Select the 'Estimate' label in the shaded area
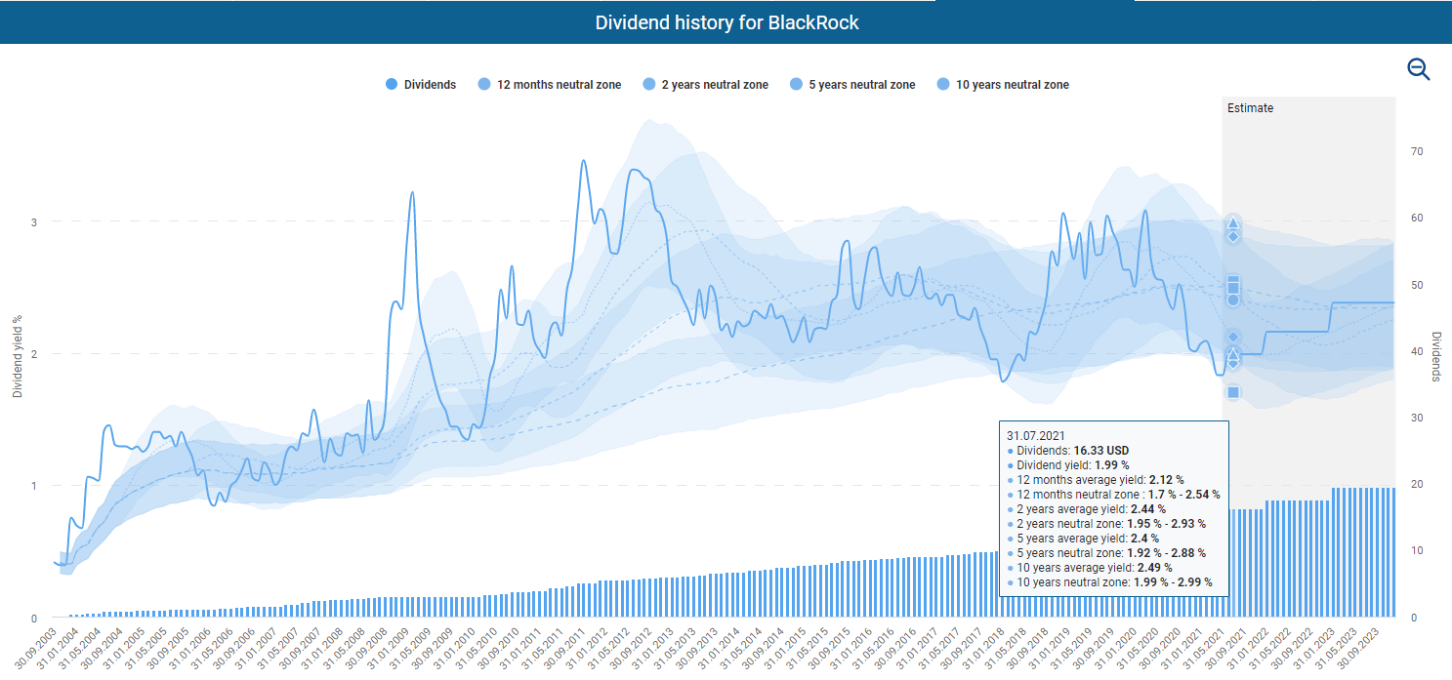 1251,108
